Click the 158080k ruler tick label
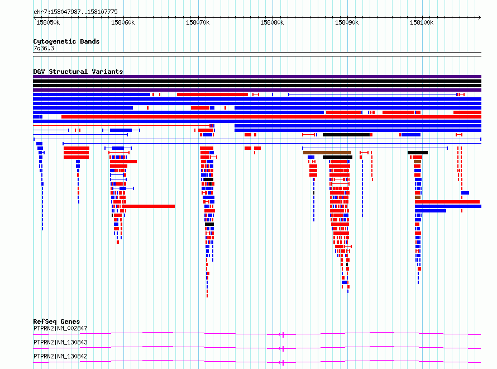The image size is (497, 369). pos(272,22)
